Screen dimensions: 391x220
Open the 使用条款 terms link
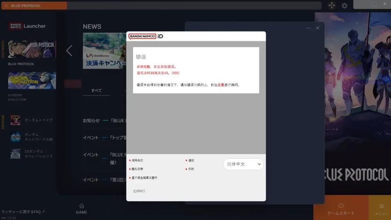138,161
